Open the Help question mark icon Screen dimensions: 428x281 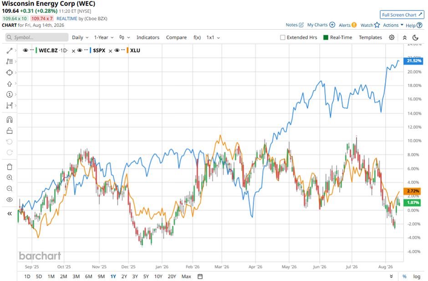coord(419,26)
